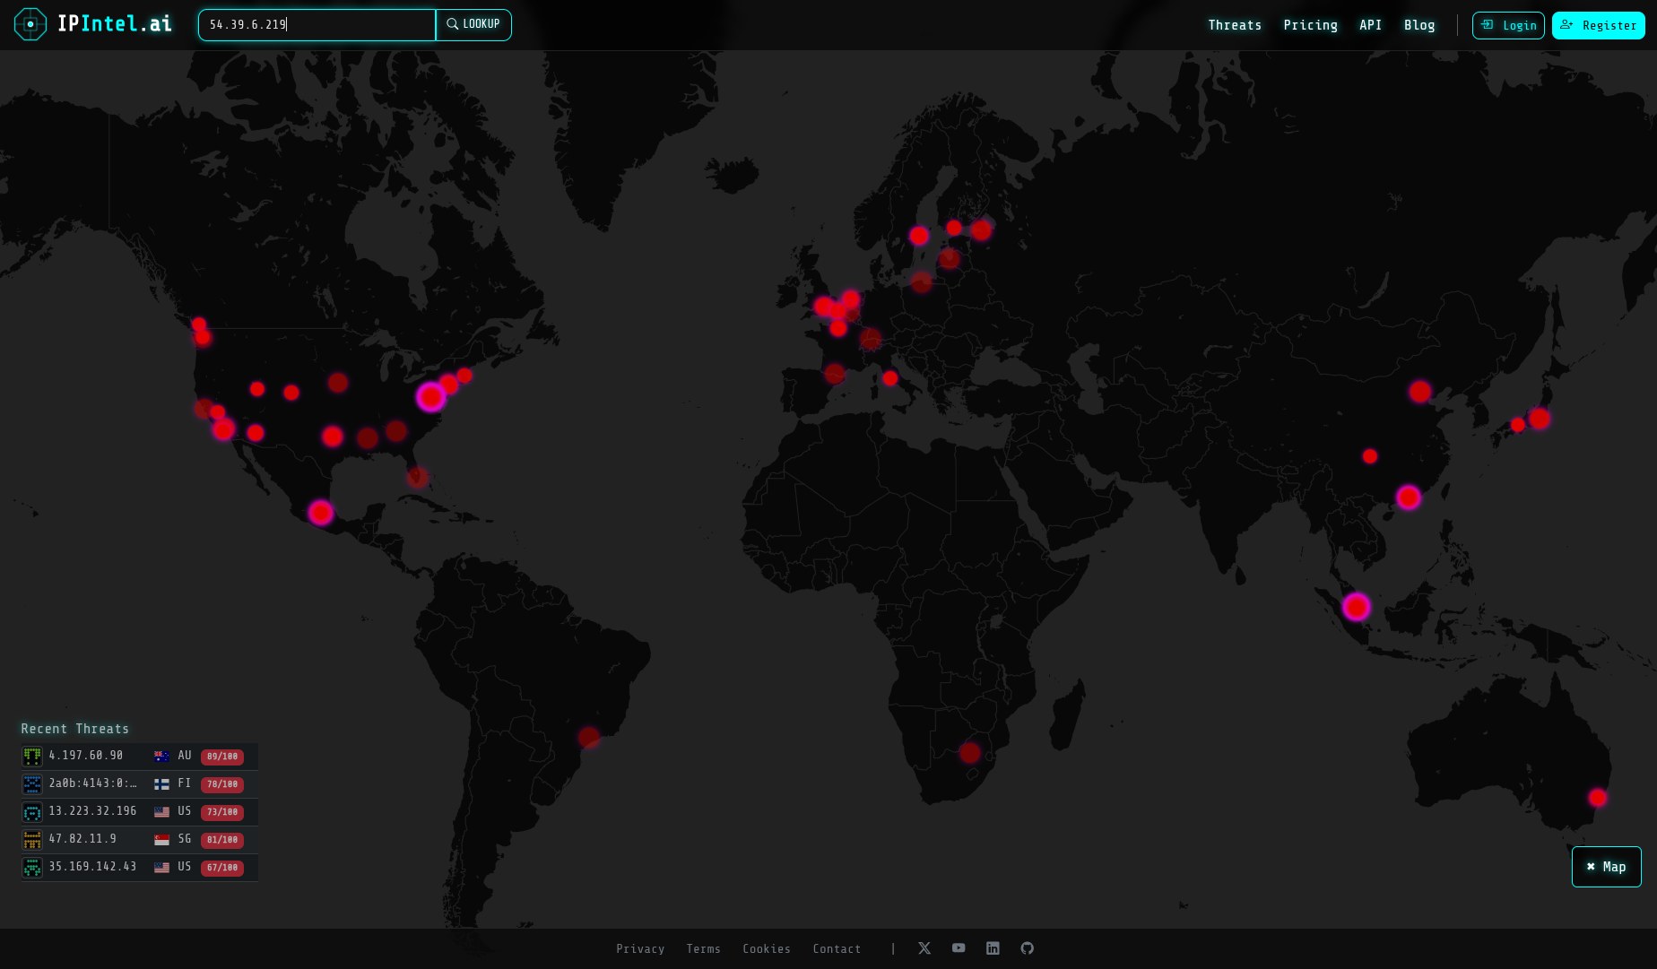1657x969 pixels.
Task: Click the Register button
Action: pos(1598,25)
